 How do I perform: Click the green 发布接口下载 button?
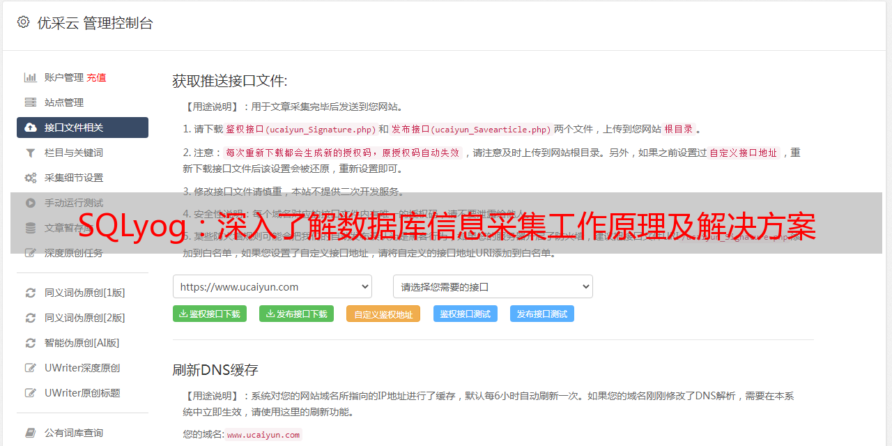pyautogui.click(x=296, y=314)
